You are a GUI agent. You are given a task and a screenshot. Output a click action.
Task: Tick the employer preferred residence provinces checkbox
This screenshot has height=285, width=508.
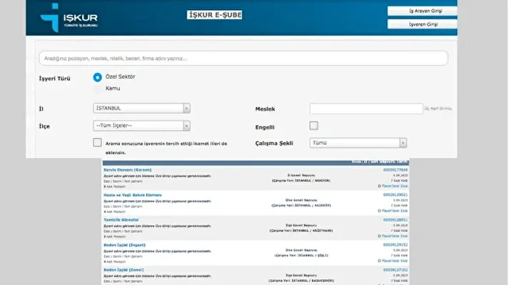click(x=97, y=143)
